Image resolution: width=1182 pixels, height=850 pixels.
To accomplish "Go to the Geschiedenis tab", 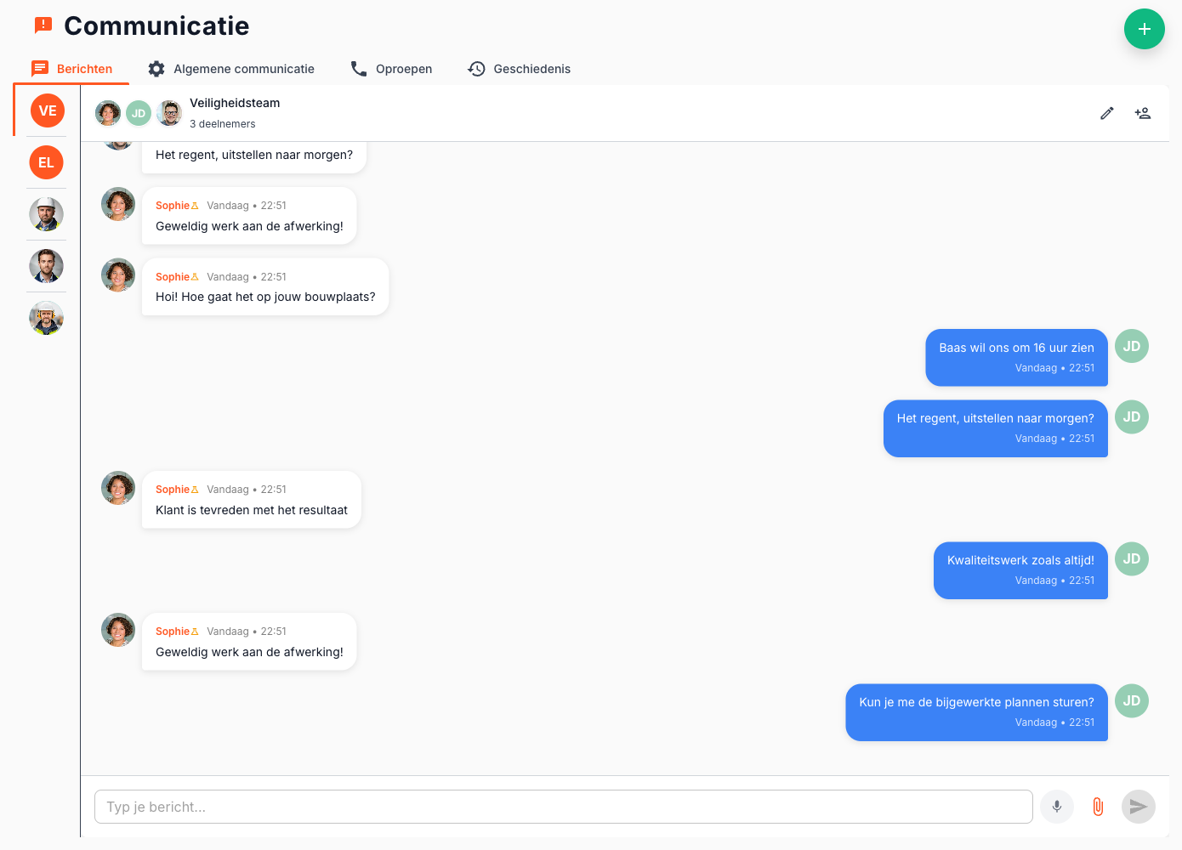I will coord(520,69).
